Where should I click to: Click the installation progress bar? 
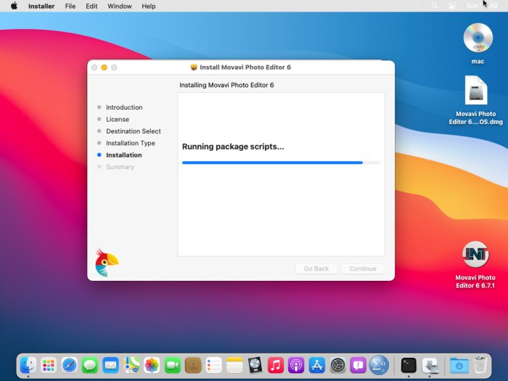point(281,163)
